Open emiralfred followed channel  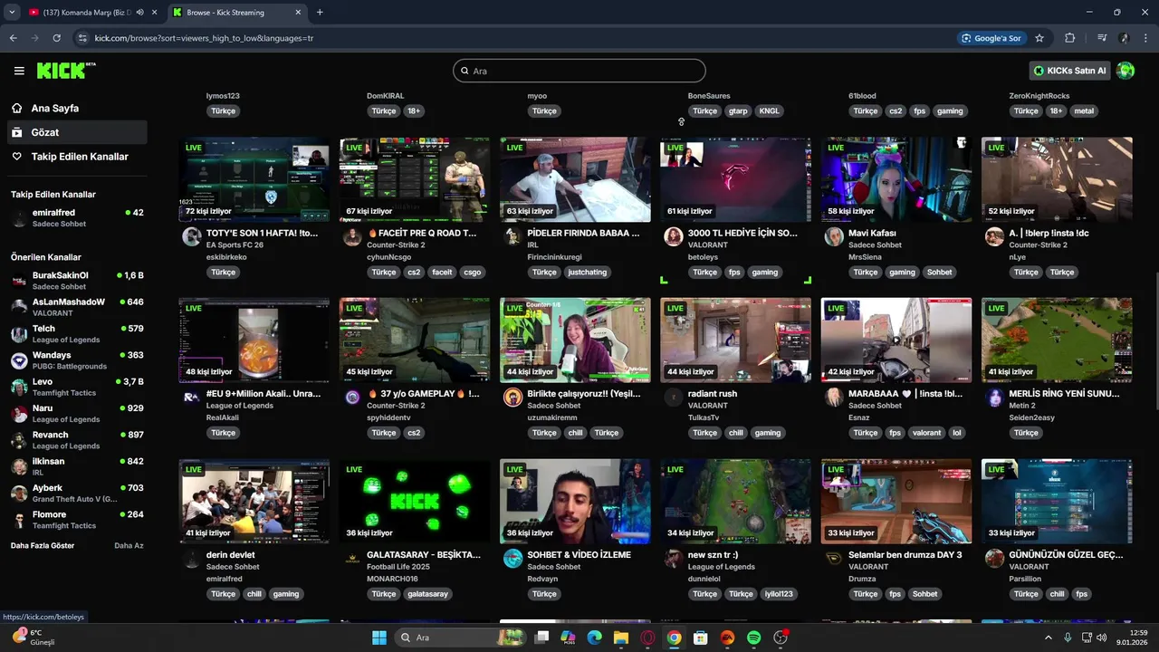77,218
